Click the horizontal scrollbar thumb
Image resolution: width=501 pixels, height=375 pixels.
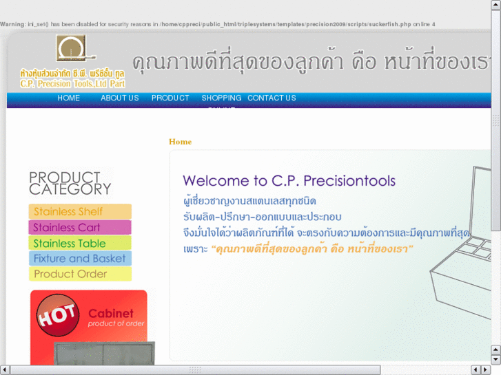pos(195,369)
